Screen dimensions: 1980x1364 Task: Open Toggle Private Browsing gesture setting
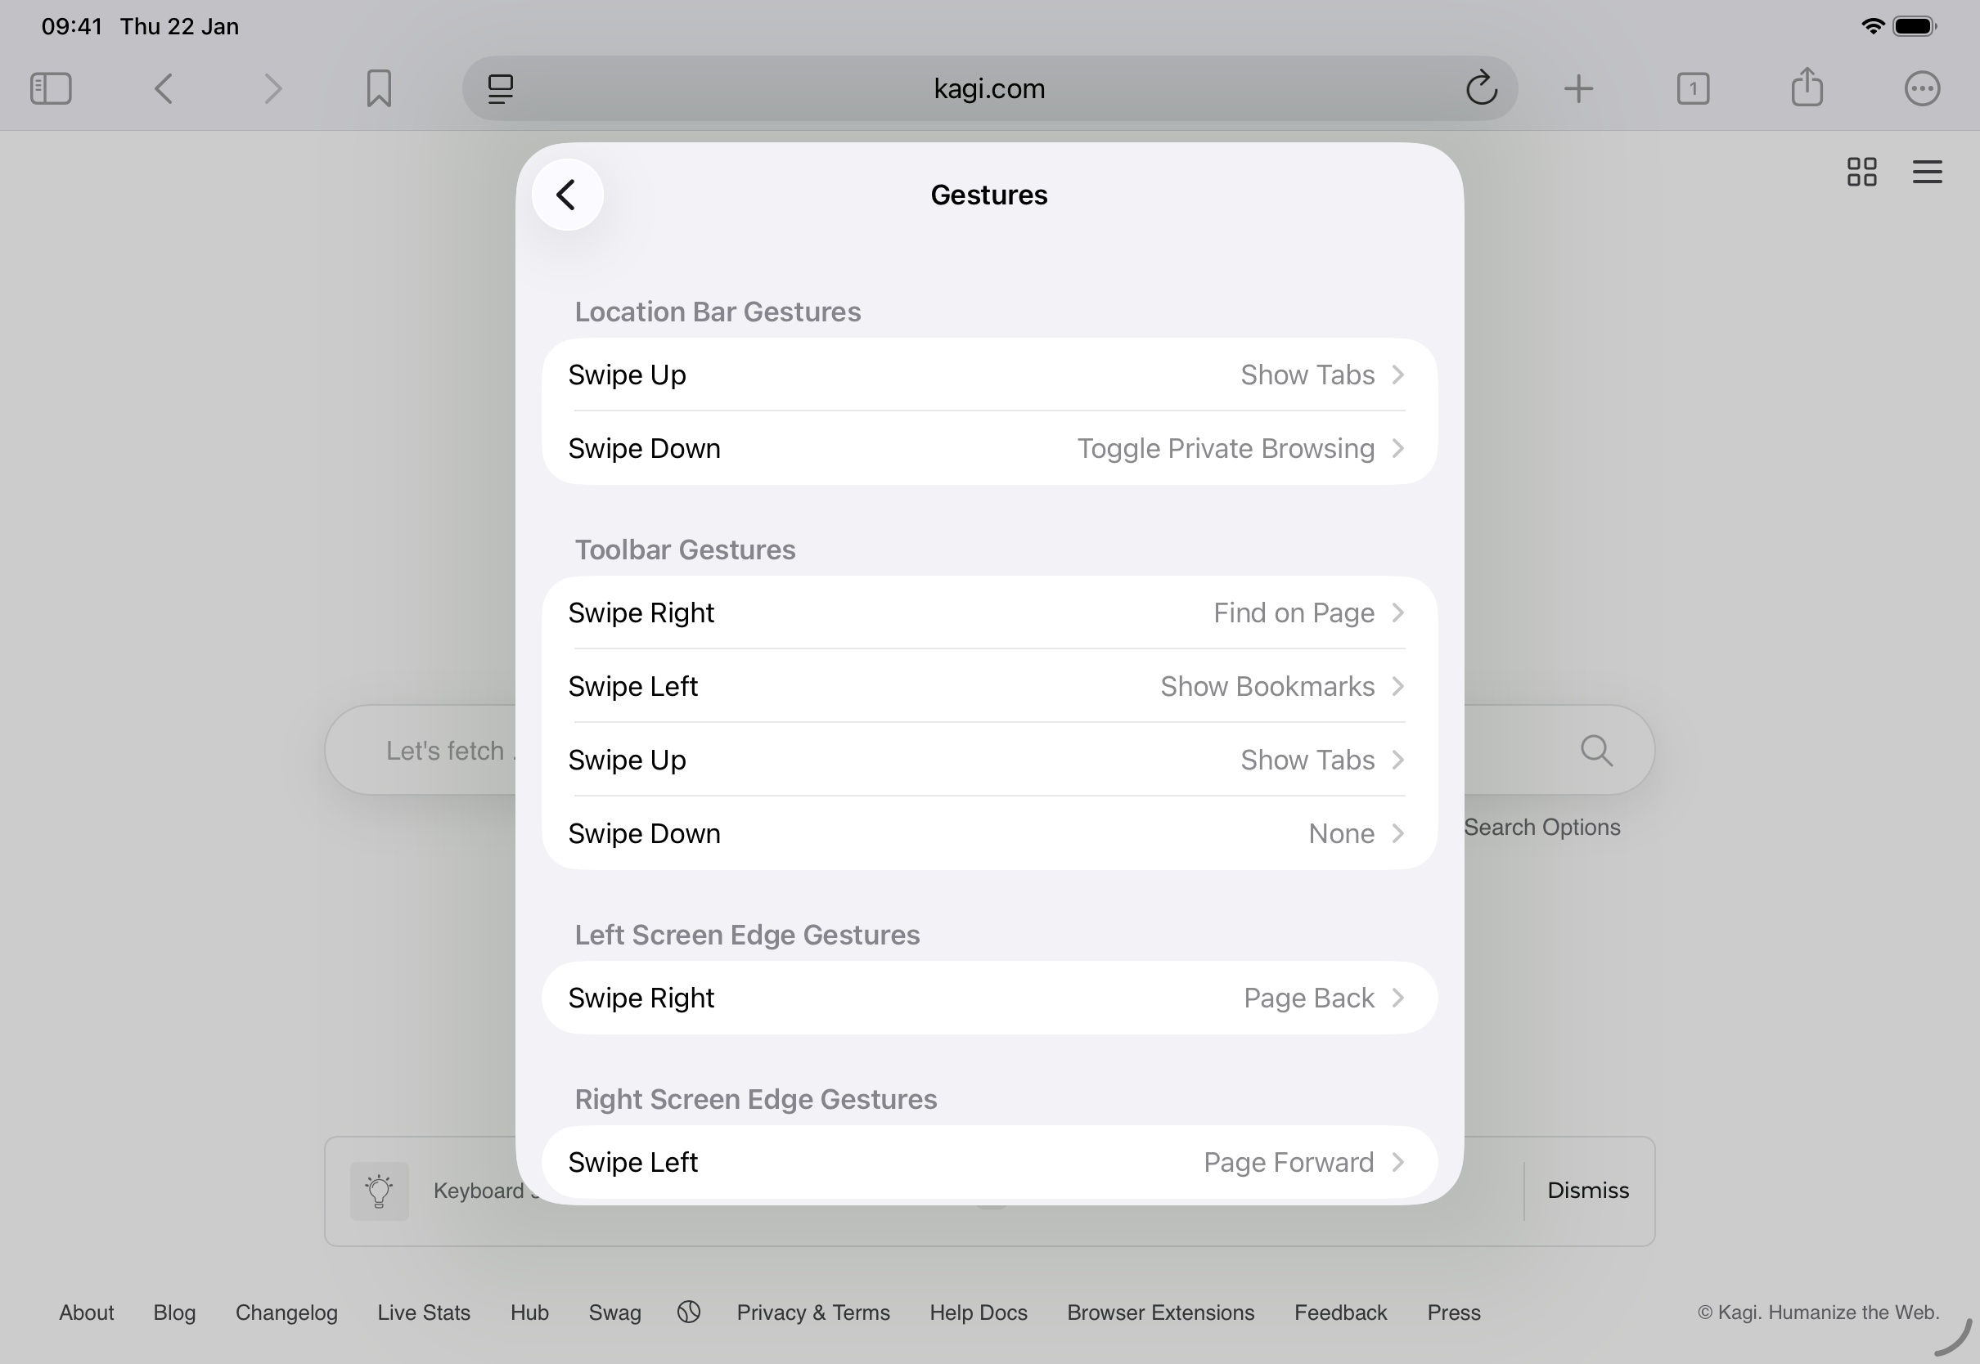click(x=988, y=448)
